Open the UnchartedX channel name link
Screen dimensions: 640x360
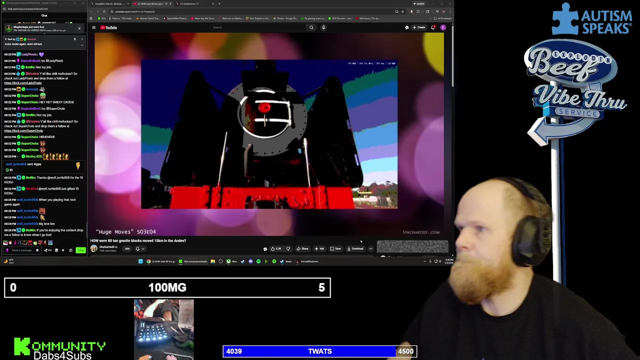[x=107, y=246]
